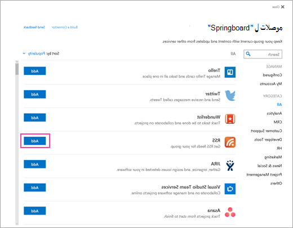Add the JIRA connector
The width and height of the screenshot is (293, 228).
pyautogui.click(x=35, y=164)
